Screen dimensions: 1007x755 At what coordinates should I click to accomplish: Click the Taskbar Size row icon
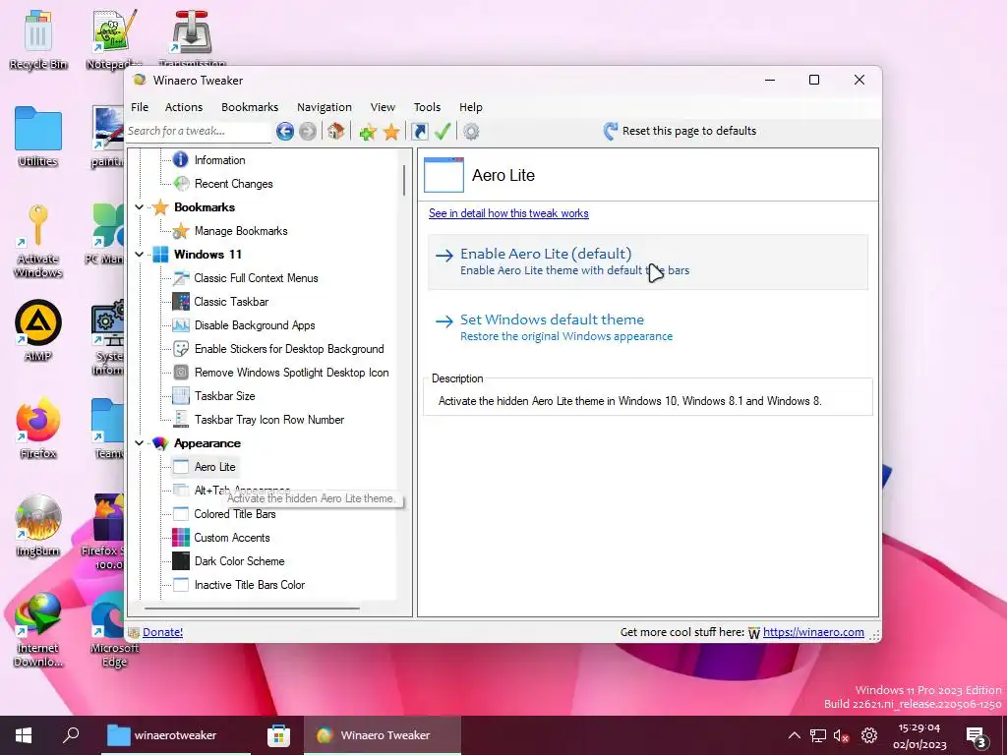click(181, 396)
